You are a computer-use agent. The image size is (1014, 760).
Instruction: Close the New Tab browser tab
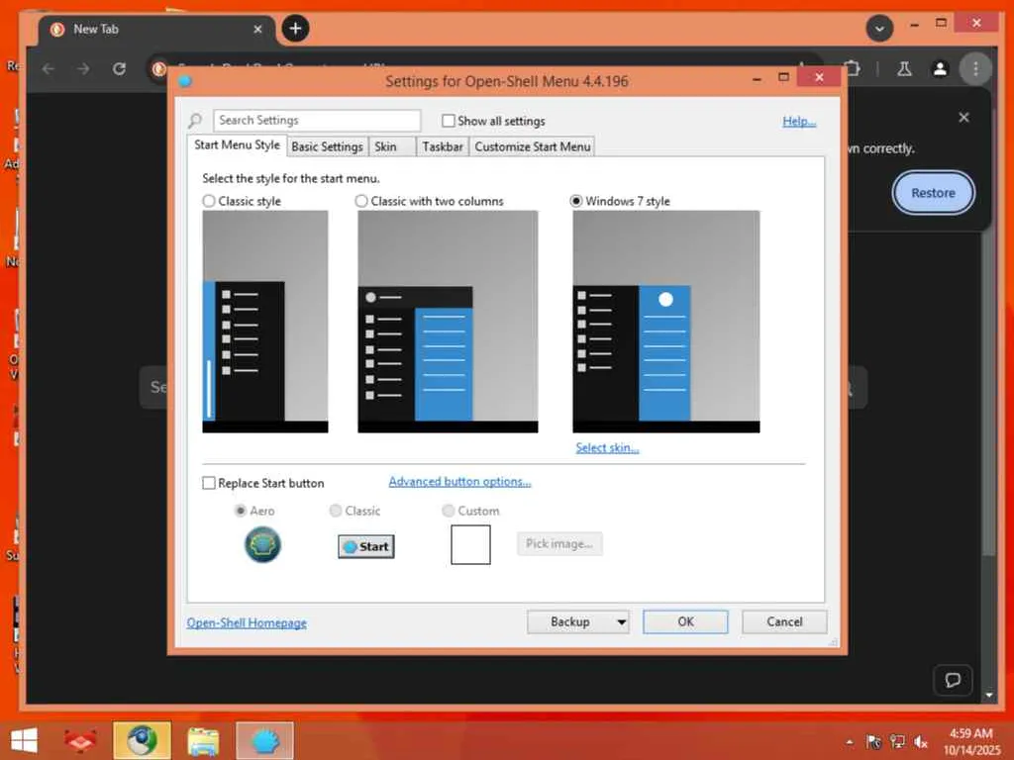(x=257, y=29)
